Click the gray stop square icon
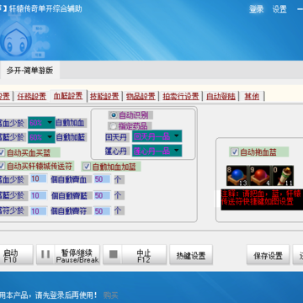The width and height of the screenshot is (303, 303). tap(113, 254)
